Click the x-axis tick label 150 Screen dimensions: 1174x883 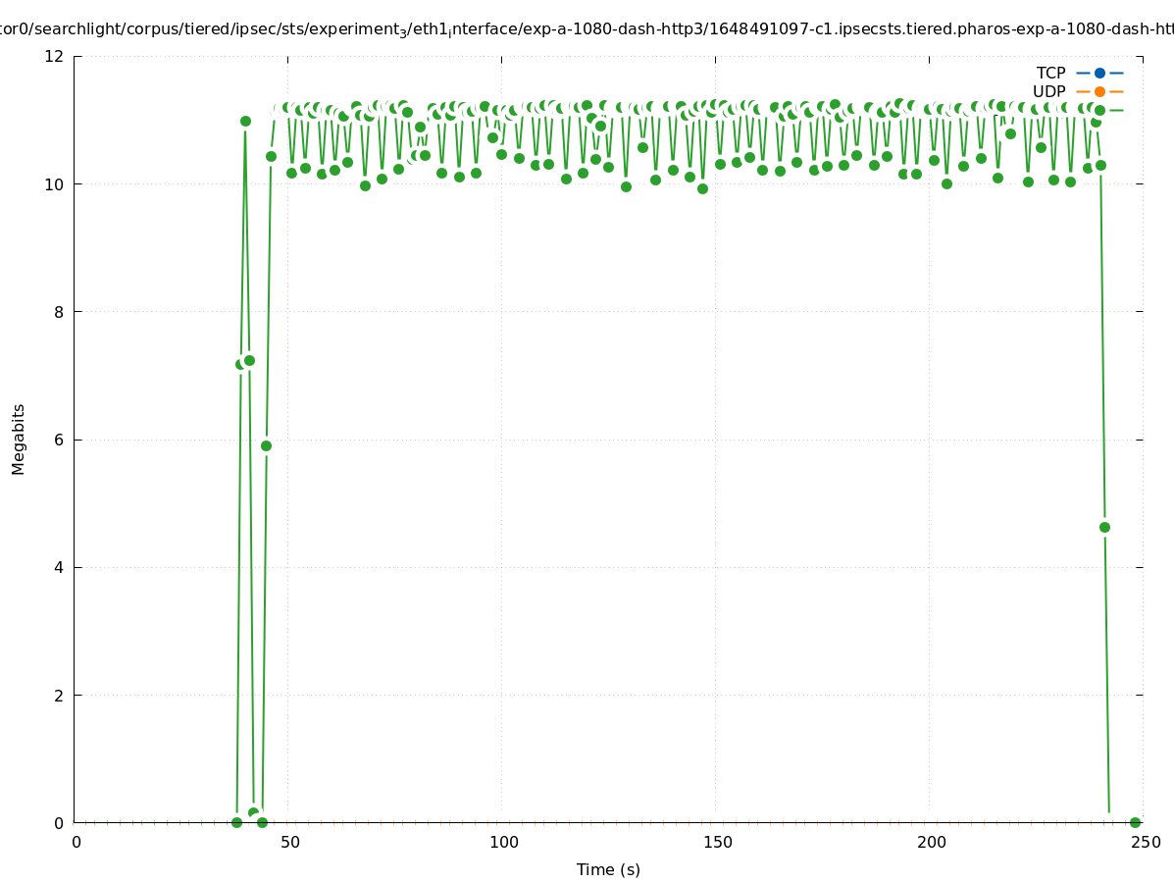pos(717,842)
